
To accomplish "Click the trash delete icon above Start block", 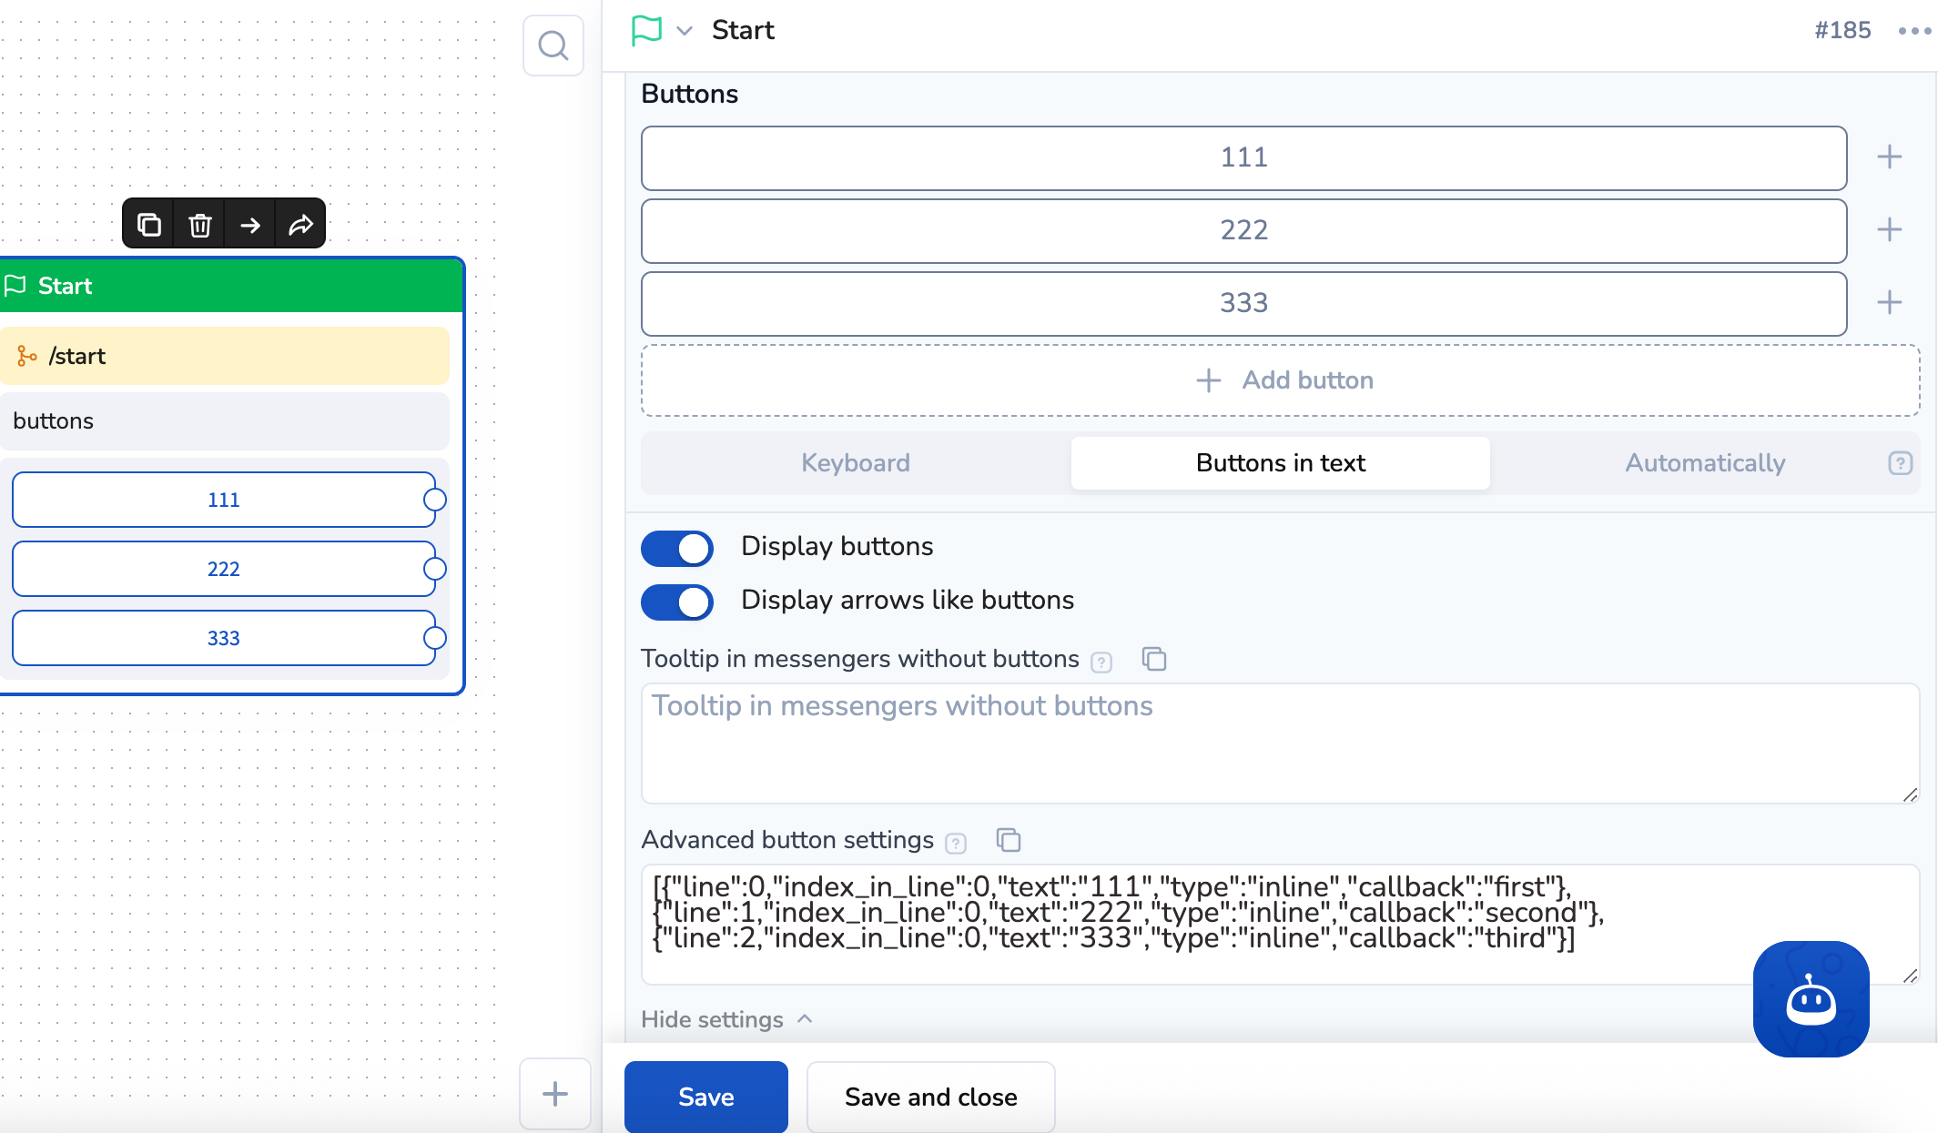I will 200,224.
